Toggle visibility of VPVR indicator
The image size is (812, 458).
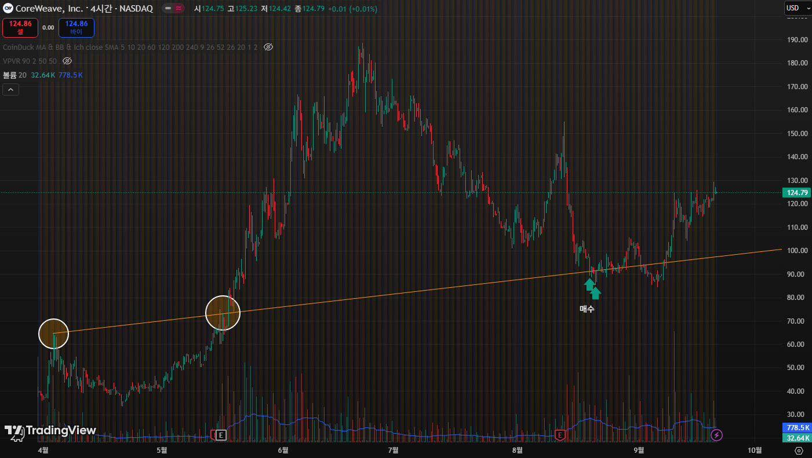67,61
